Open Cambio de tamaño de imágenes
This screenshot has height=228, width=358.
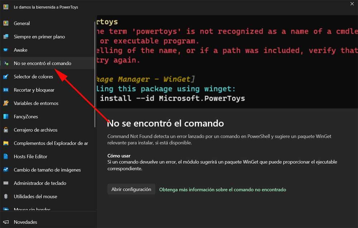(x=48, y=170)
